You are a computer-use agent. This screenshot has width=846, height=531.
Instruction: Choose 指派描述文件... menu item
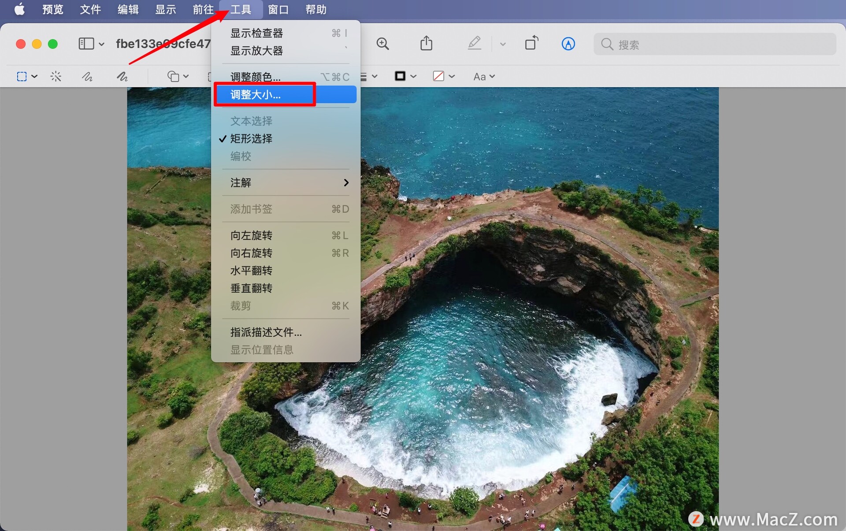tap(286, 332)
